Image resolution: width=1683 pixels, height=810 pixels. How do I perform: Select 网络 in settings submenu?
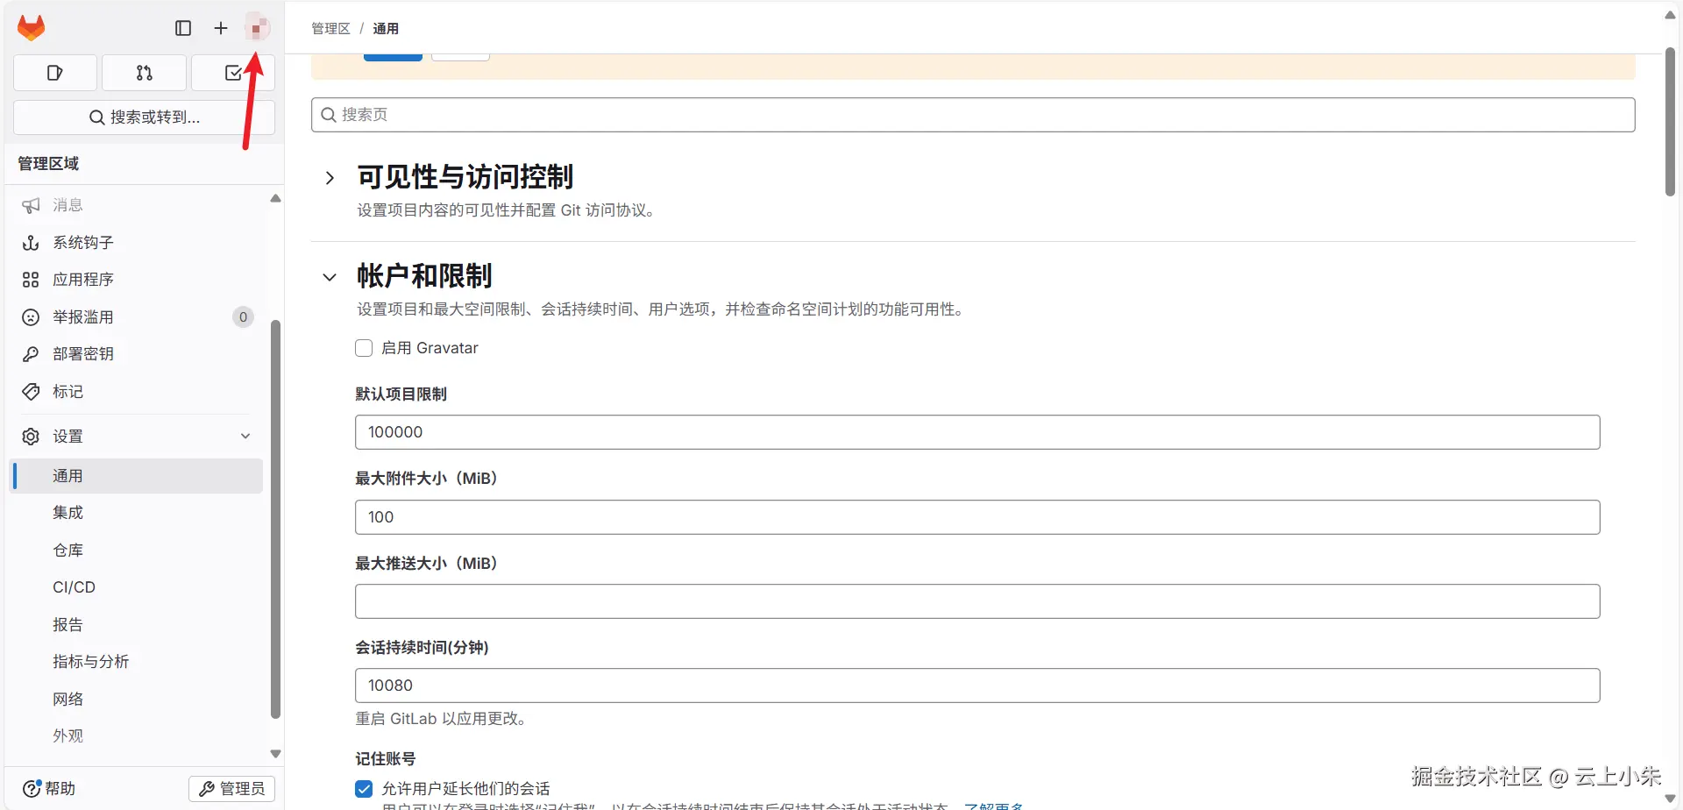coord(138,700)
